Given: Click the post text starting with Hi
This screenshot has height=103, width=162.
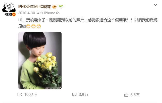Looking at the screenshot, I should click(88, 23).
